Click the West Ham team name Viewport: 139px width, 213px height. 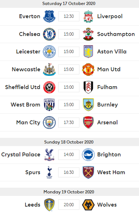coord(111,172)
